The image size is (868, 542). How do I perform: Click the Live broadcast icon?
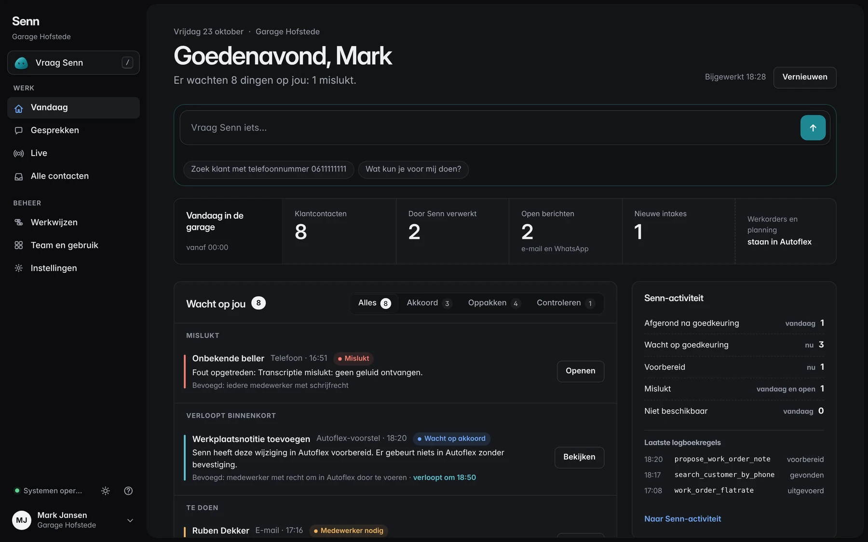(x=19, y=153)
